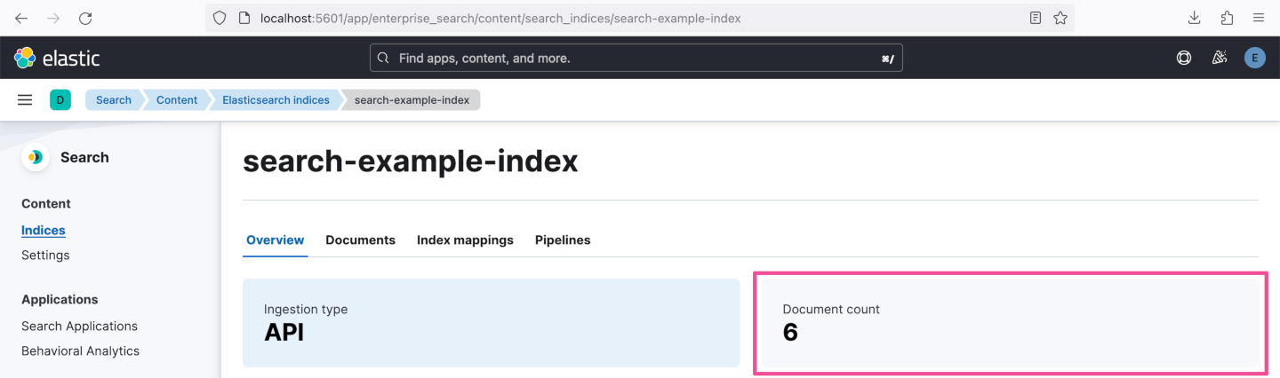The width and height of the screenshot is (1280, 378).
Task: Click the Content section heading
Action: [46, 204]
